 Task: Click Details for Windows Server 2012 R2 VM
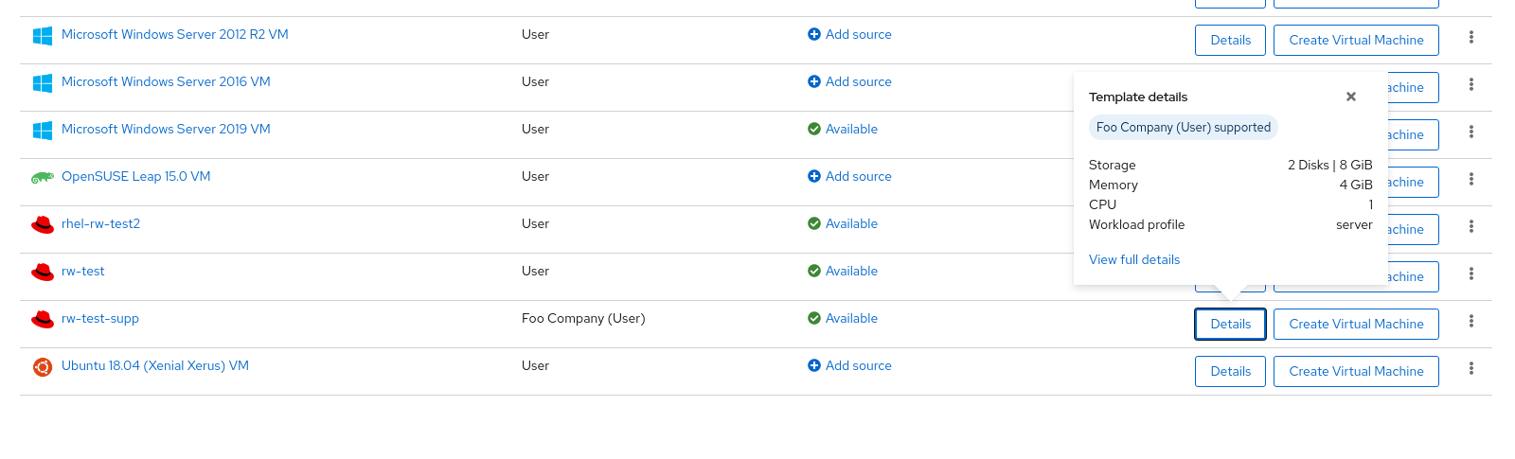coord(1231,40)
